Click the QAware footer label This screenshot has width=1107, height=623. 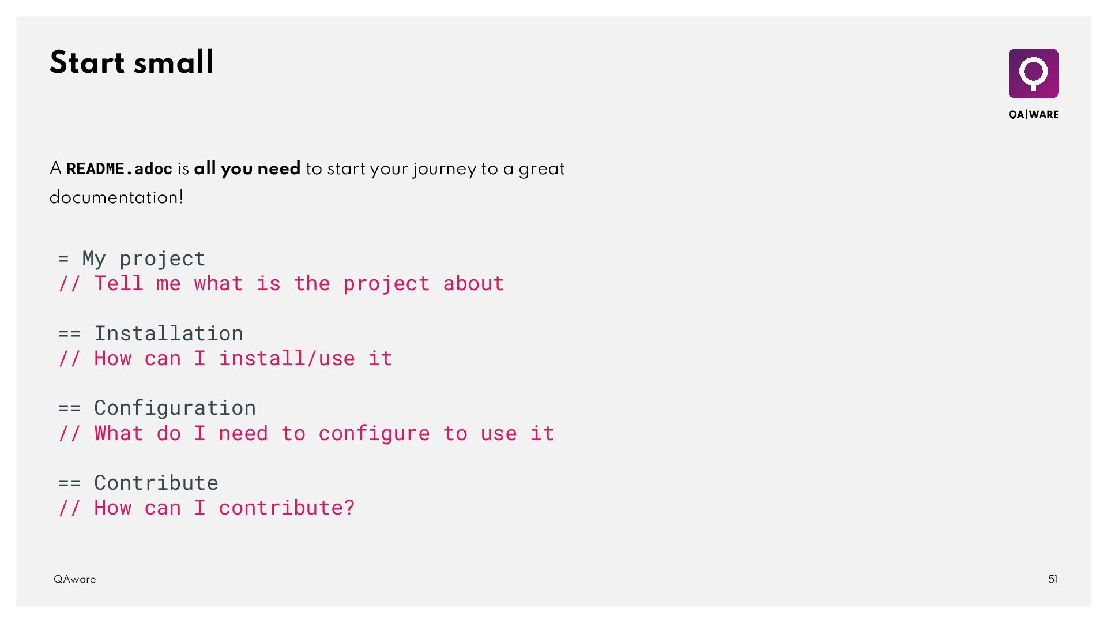(x=74, y=579)
